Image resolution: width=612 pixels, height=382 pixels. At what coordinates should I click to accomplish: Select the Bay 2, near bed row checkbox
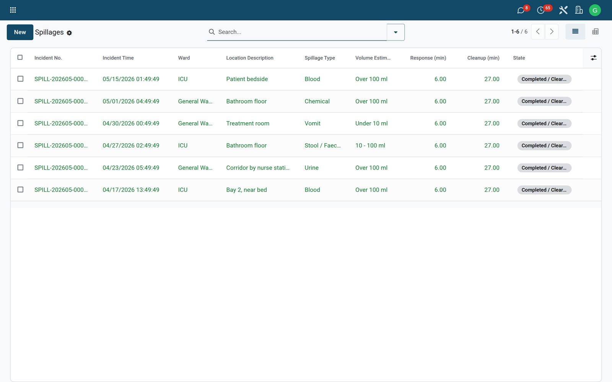20,189
